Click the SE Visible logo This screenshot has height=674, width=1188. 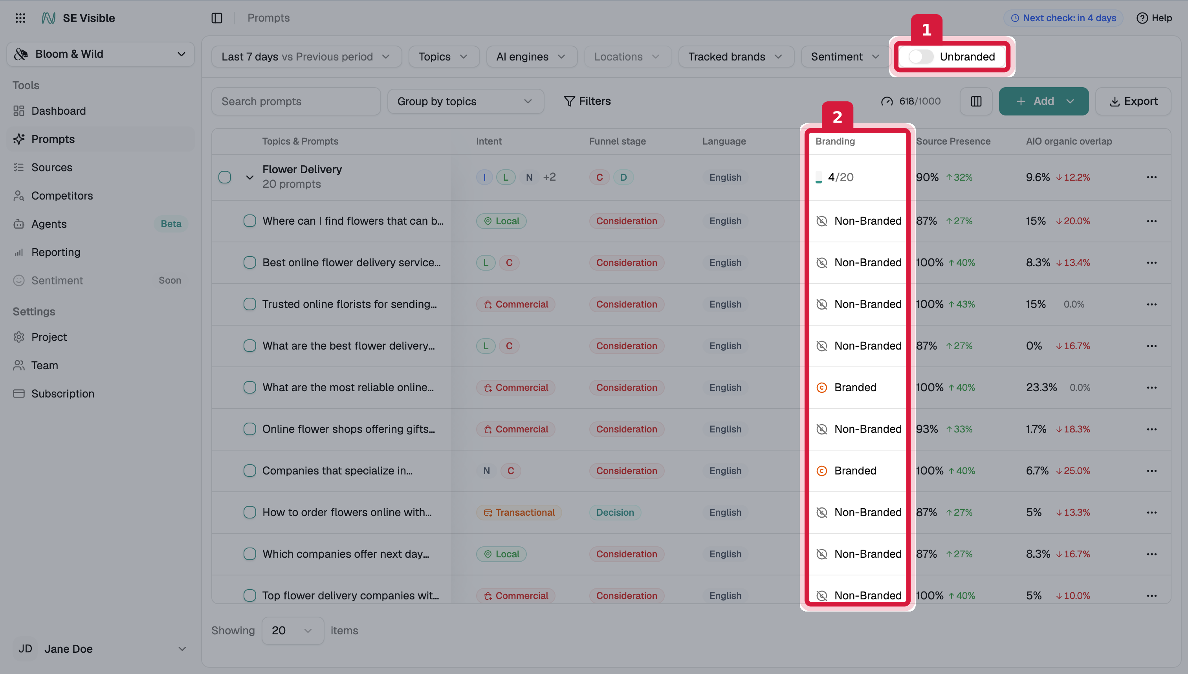49,18
